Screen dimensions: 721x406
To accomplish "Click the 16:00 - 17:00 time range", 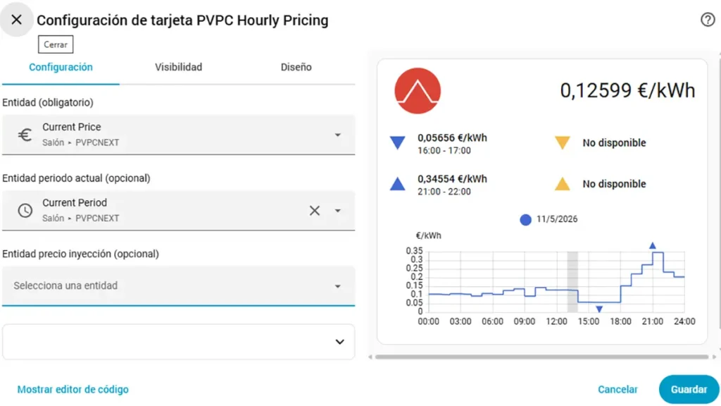I will pos(444,151).
